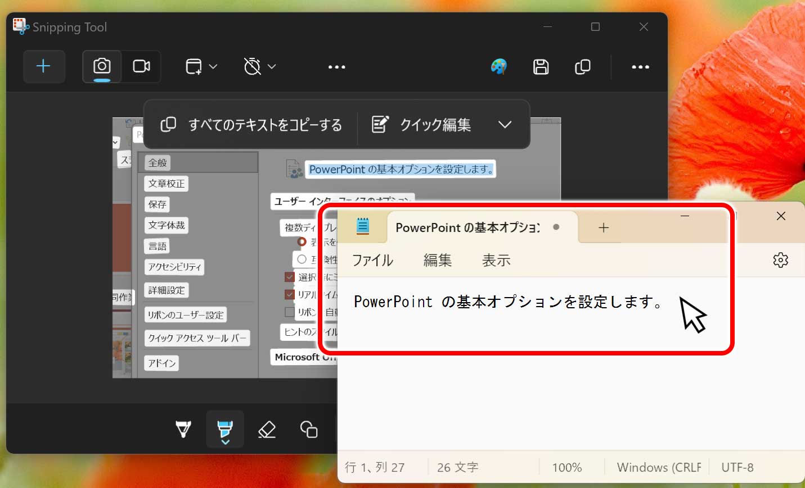Select 全般 category in captured options list
This screenshot has width=805, height=488.
(x=158, y=163)
